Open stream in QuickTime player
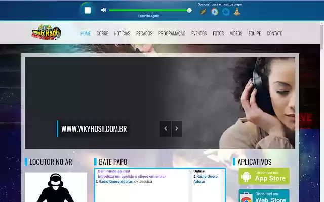Screen dimensions: 324x202 [x=226, y=12]
